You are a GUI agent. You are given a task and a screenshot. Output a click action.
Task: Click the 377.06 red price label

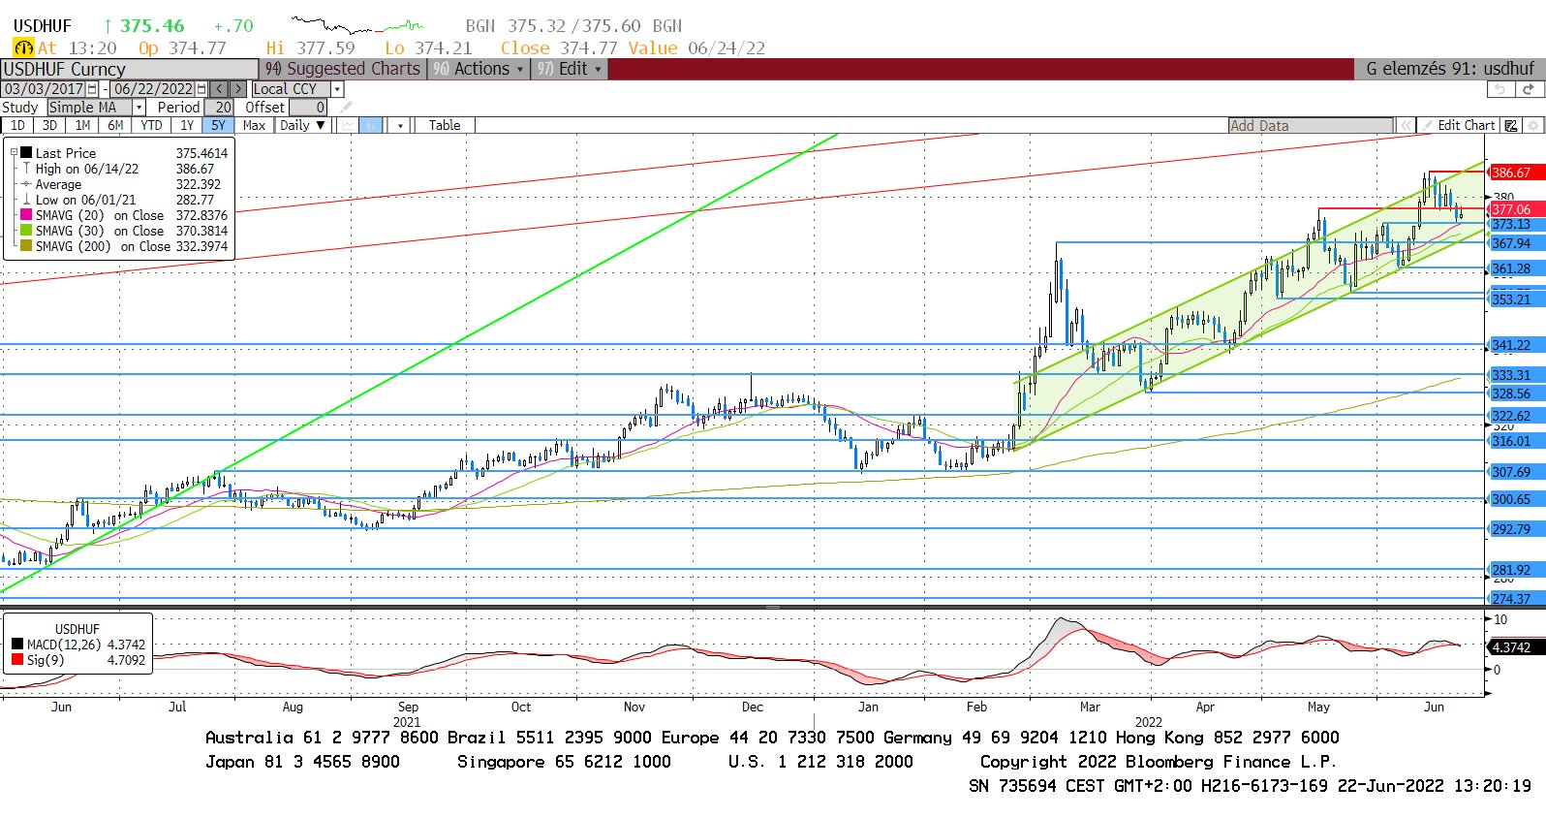[1514, 209]
